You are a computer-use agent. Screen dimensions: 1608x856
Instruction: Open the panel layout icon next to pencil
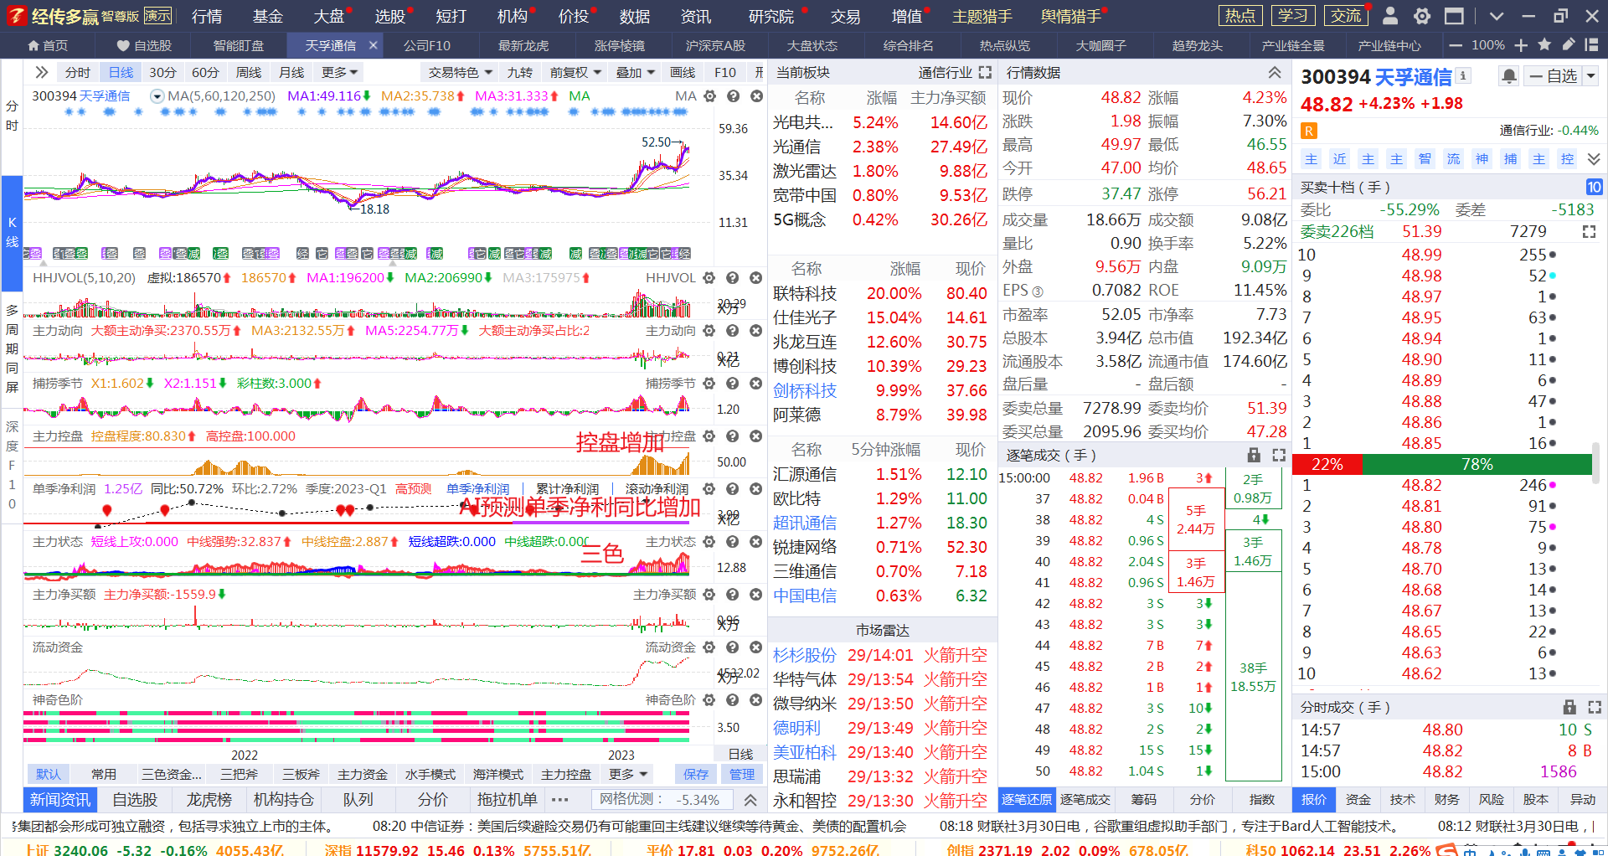[1591, 45]
